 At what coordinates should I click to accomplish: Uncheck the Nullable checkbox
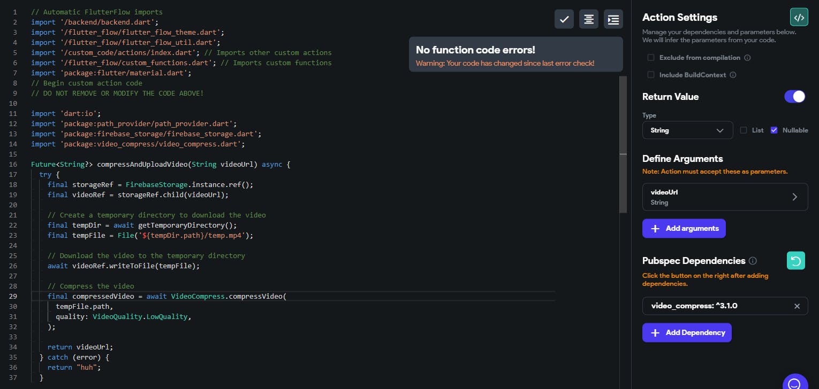(774, 130)
